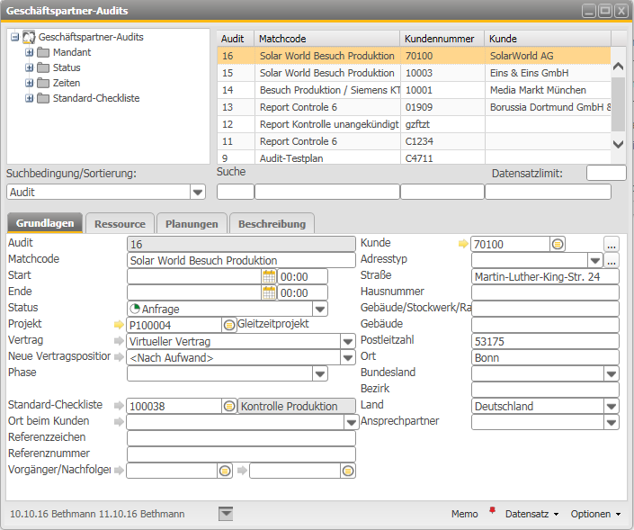Screen dimensions: 634x530
Task: Click the grey arrow next to Ort beim Kunden
Action: click(x=119, y=422)
